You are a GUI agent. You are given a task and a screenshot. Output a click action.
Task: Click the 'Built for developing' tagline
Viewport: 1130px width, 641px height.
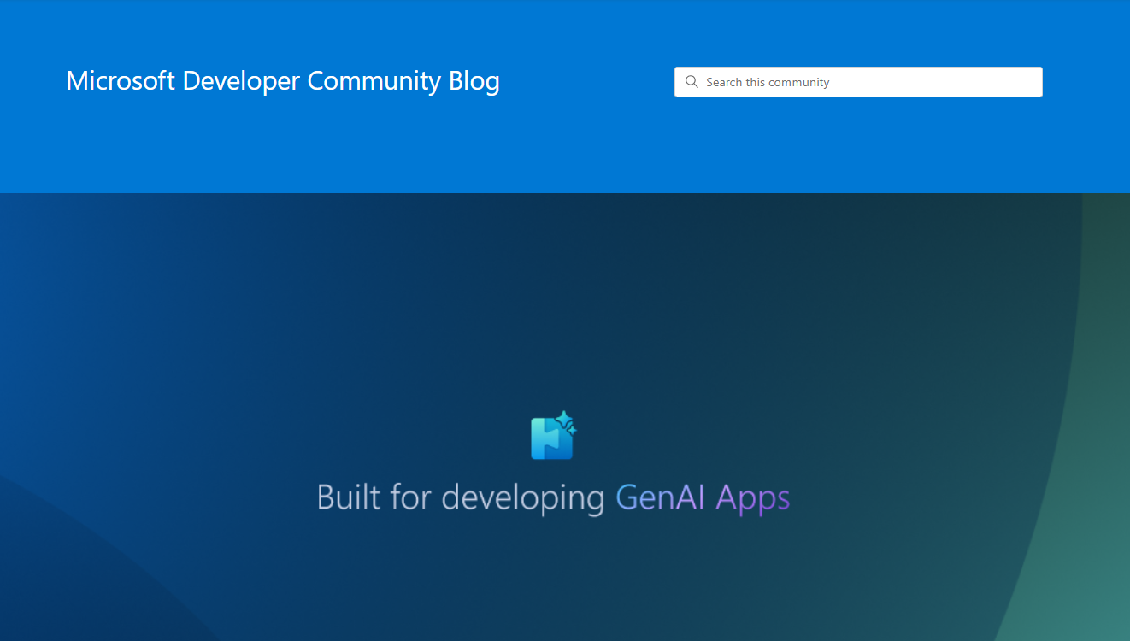coord(462,497)
